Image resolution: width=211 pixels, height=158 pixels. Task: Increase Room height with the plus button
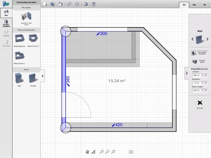(x=206, y=90)
